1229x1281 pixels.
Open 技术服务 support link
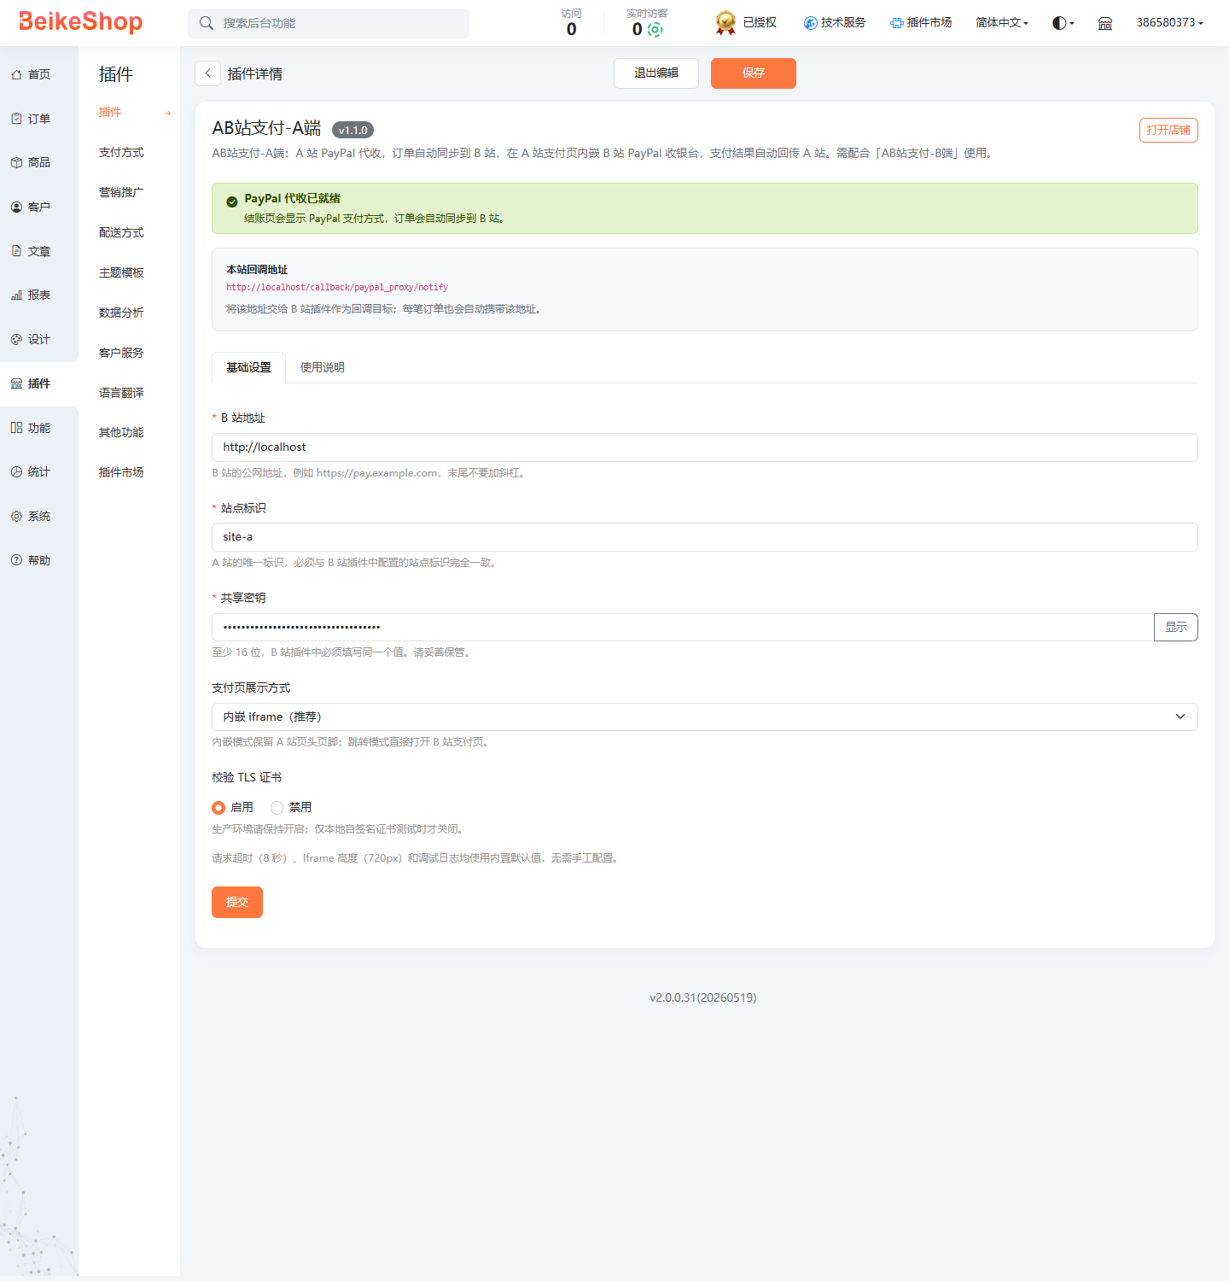tap(835, 22)
